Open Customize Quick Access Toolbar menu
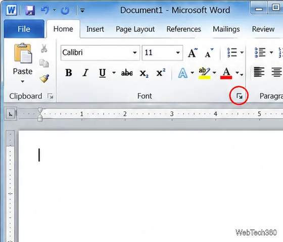 click(82, 11)
